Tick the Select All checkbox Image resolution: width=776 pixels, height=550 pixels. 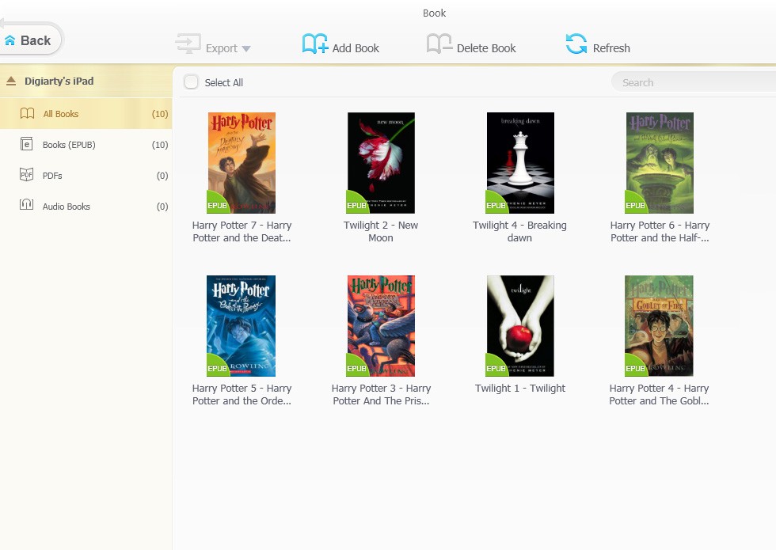tap(191, 82)
